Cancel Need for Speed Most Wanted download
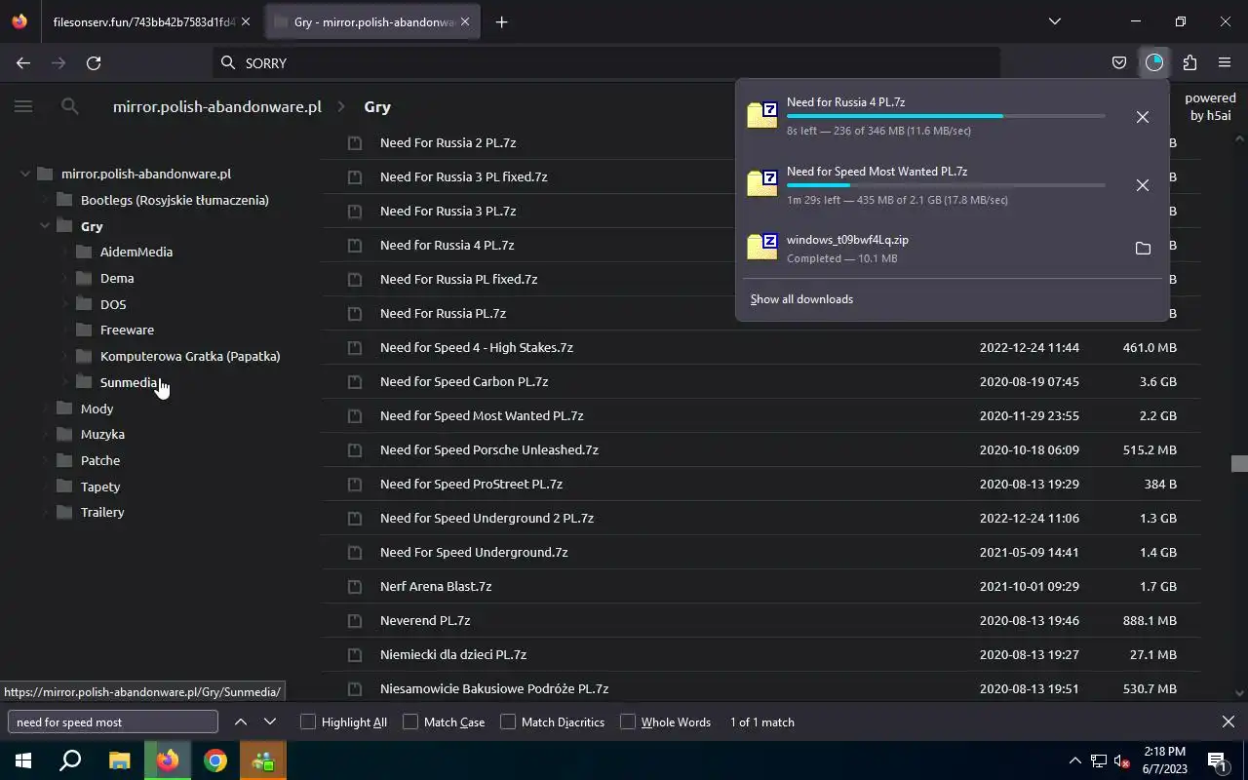The image size is (1248, 780). pos(1143,185)
